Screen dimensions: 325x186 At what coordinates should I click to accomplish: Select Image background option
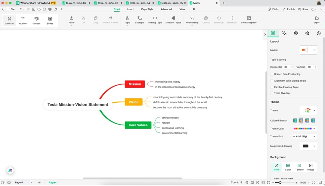311,167
